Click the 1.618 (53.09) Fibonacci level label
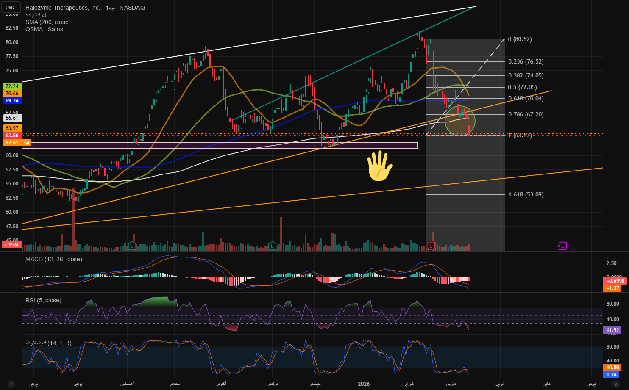The height and width of the screenshot is (390, 629). click(526, 194)
